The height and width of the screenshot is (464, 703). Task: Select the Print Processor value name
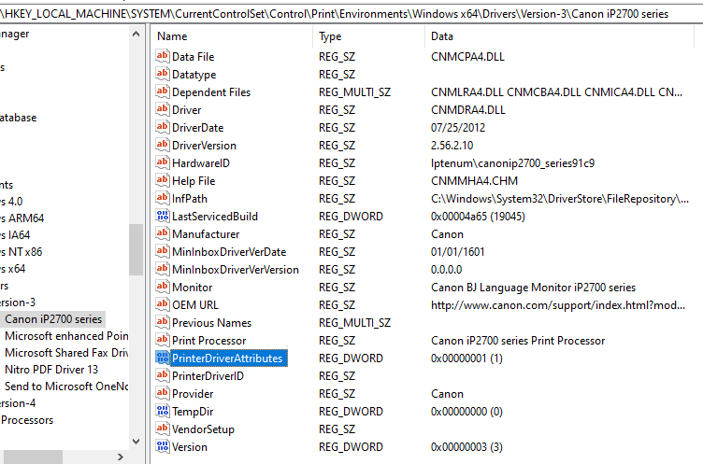tap(208, 341)
